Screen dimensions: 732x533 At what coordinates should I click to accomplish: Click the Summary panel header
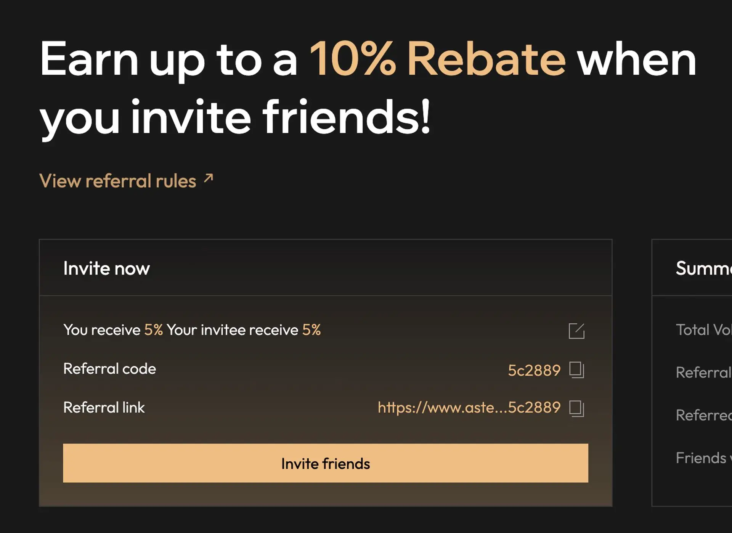(x=703, y=268)
